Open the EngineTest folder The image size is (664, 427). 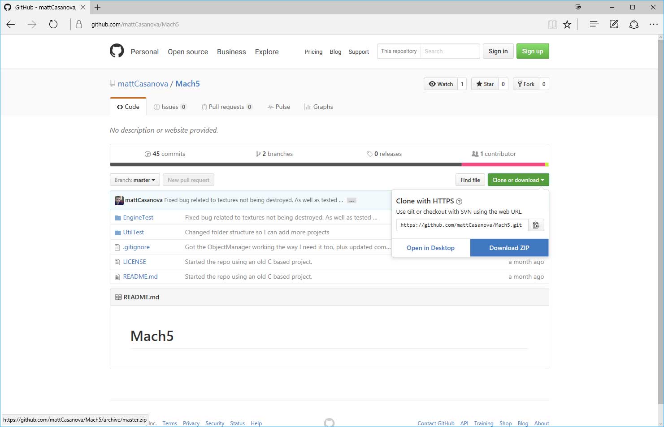coord(138,217)
